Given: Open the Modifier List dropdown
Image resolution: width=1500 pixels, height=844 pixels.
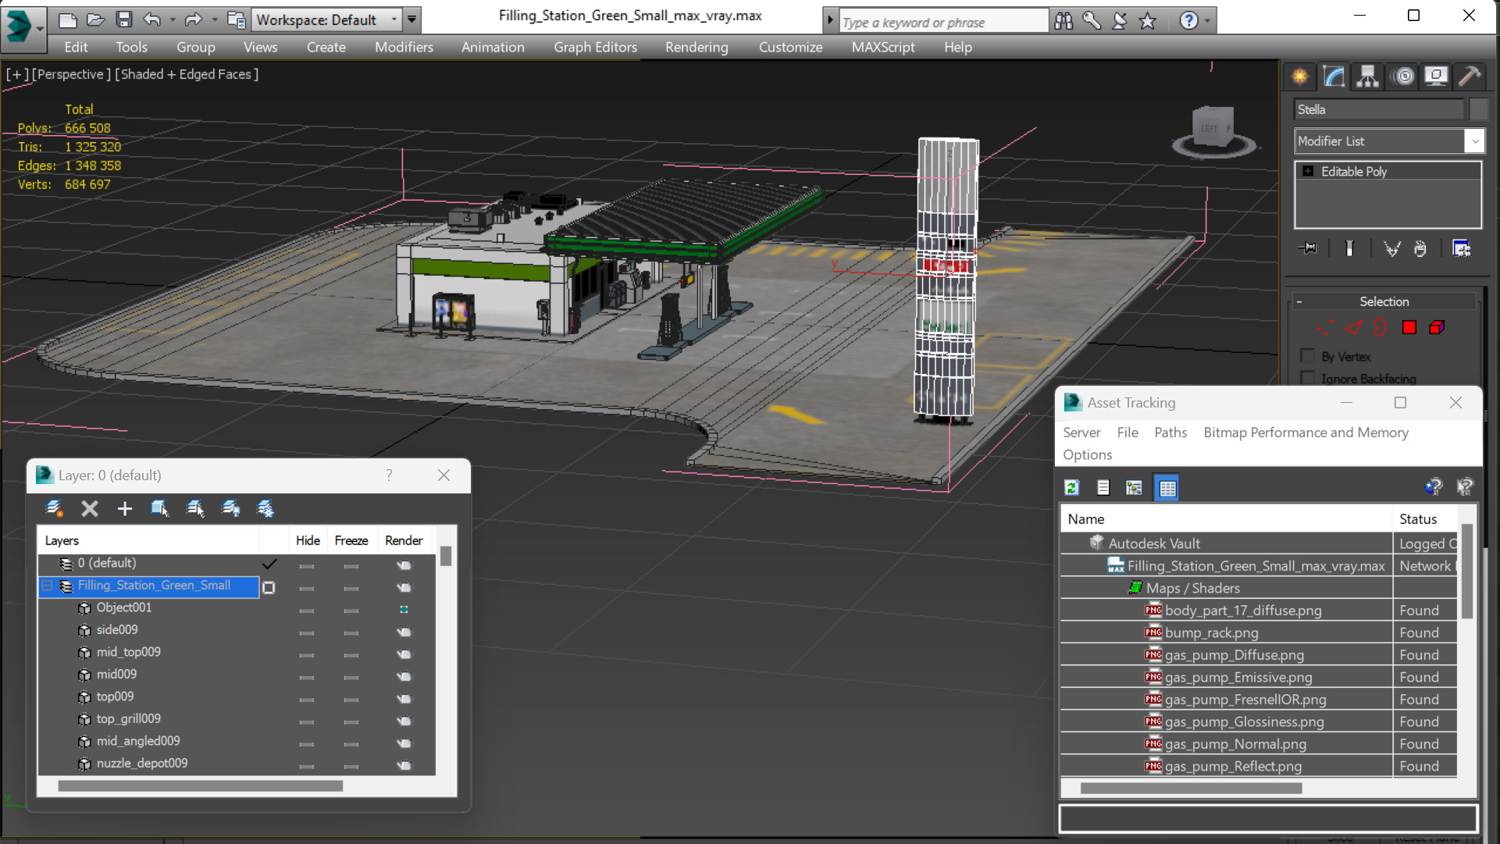Looking at the screenshot, I should tap(1474, 141).
